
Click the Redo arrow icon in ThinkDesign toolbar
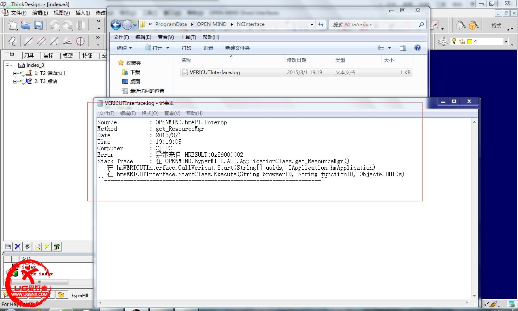tap(67, 25)
